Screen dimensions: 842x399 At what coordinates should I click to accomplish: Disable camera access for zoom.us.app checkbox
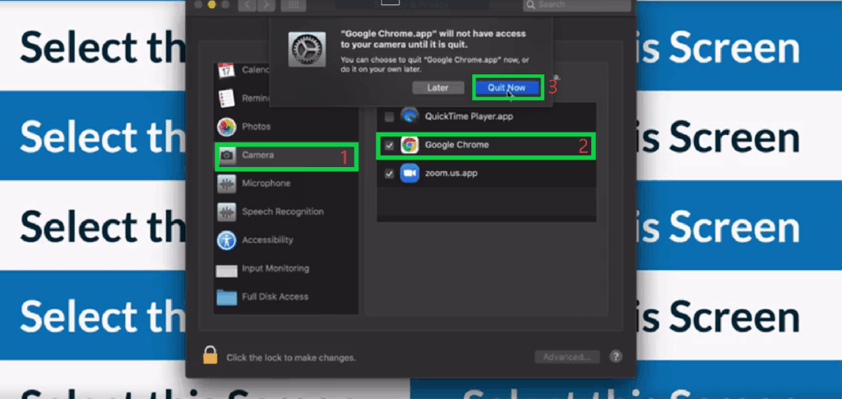[x=389, y=174]
